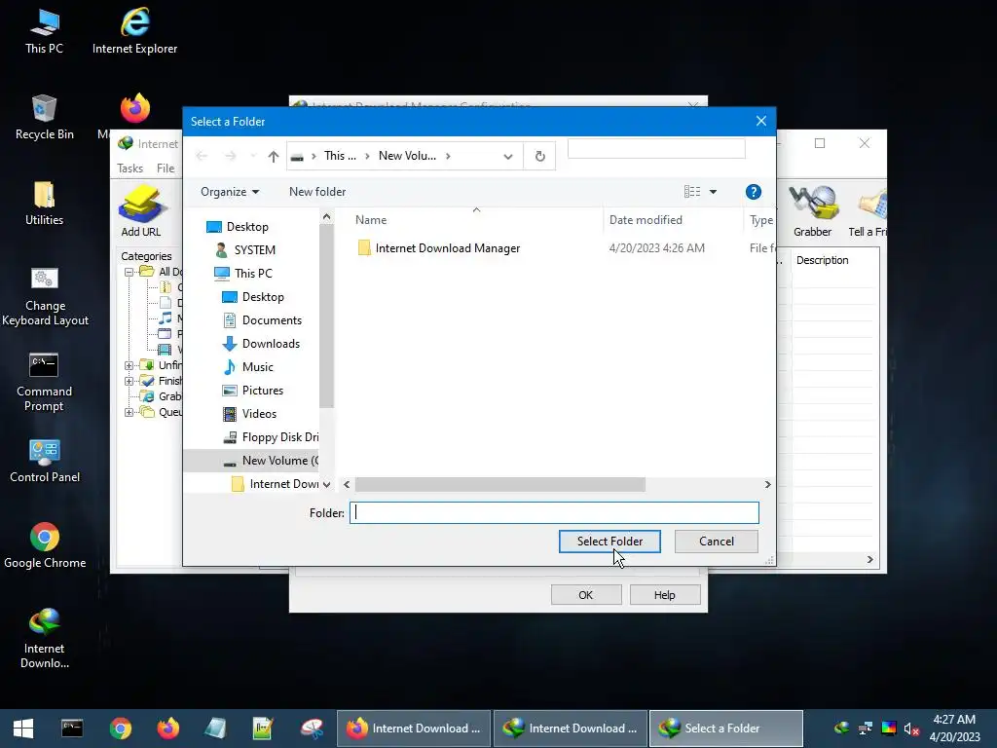Click the taskbar clock

point(955,729)
